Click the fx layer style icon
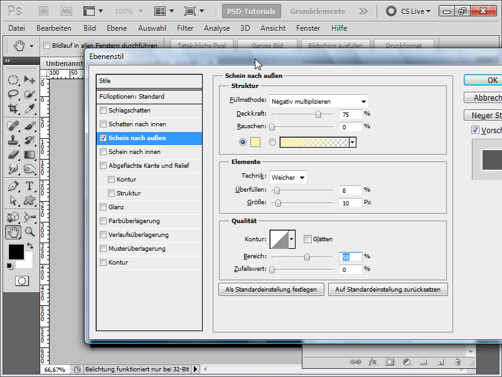 pyautogui.click(x=372, y=362)
